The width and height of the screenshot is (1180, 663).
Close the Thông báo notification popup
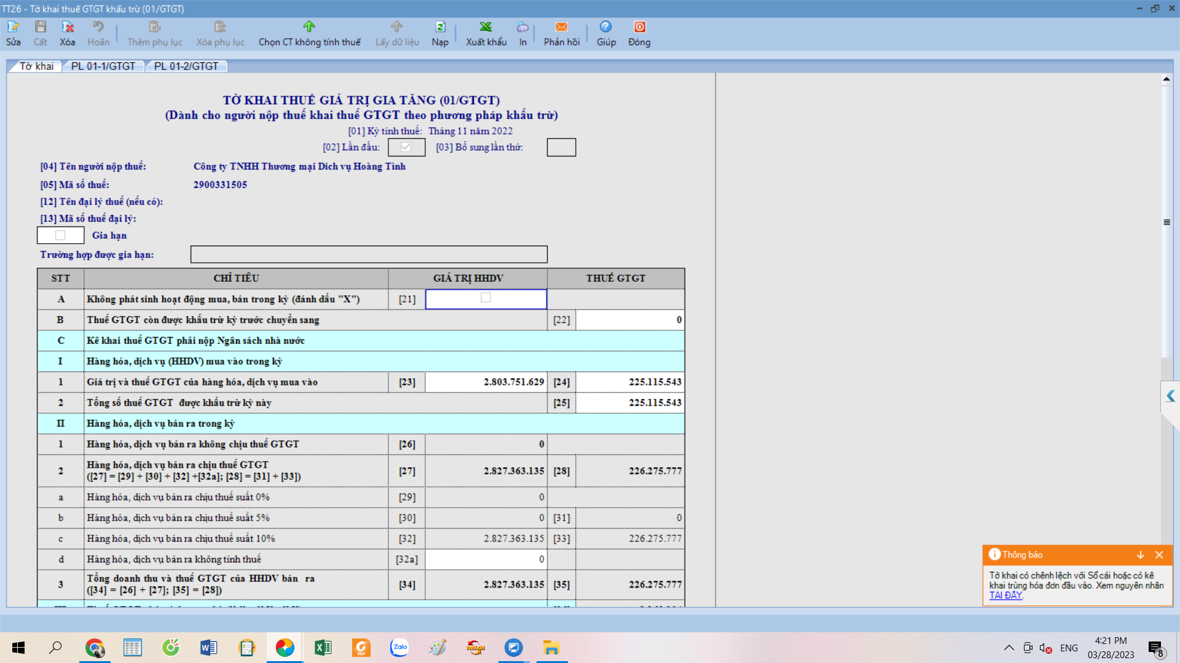(1159, 555)
